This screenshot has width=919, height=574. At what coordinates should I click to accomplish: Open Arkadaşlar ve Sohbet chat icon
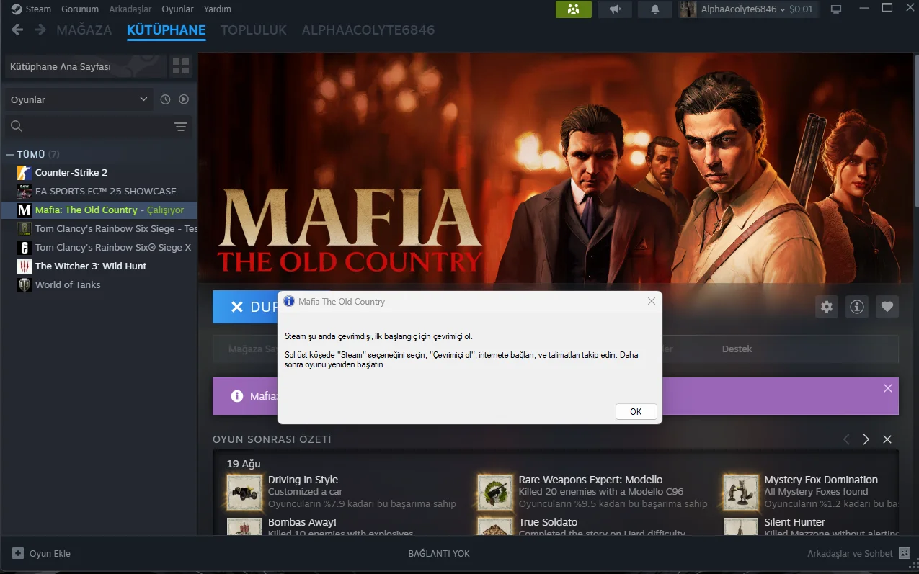tap(905, 554)
